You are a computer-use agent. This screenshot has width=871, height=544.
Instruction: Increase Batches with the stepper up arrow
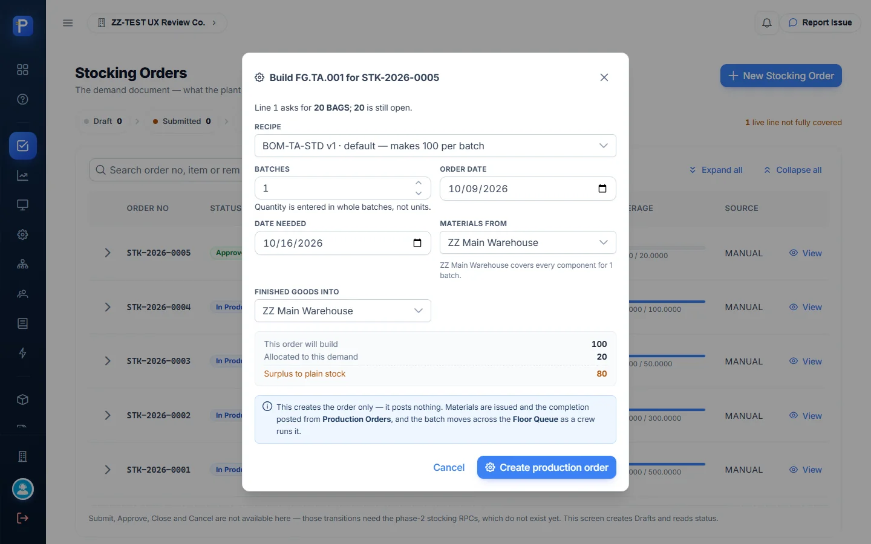click(419, 183)
